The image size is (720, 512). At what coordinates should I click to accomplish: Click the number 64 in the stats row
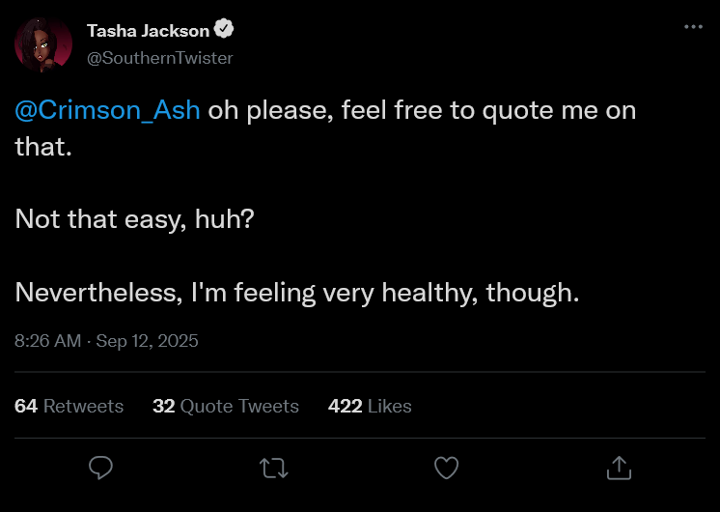pos(26,407)
